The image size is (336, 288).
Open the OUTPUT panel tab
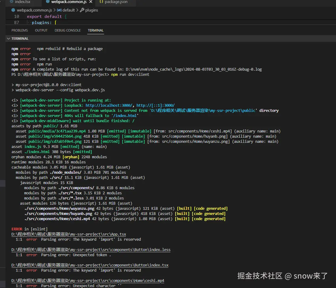click(41, 31)
